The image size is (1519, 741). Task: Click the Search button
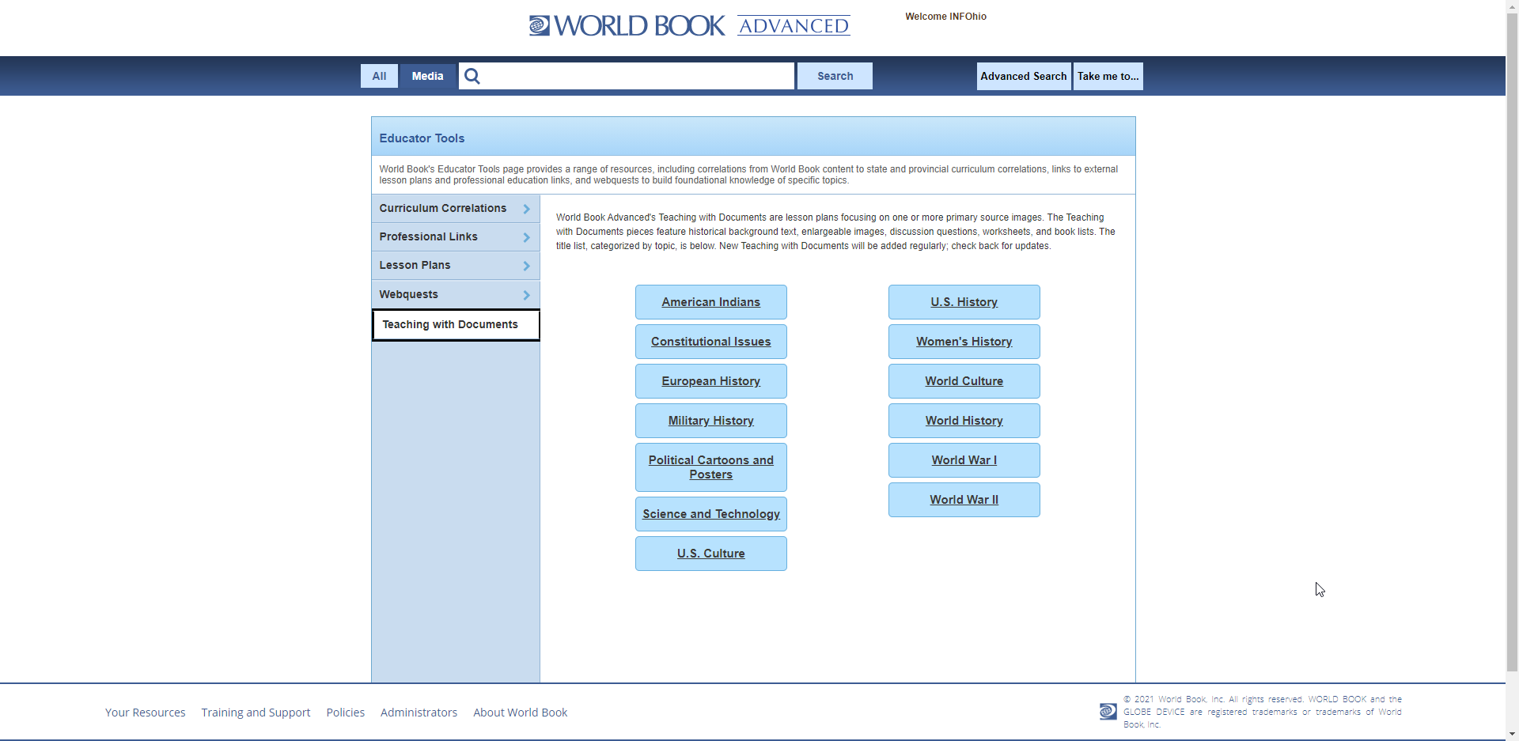coord(835,76)
